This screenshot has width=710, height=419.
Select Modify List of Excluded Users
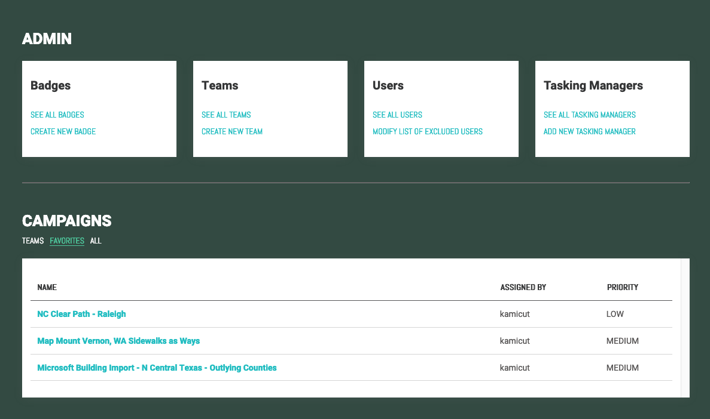428,131
